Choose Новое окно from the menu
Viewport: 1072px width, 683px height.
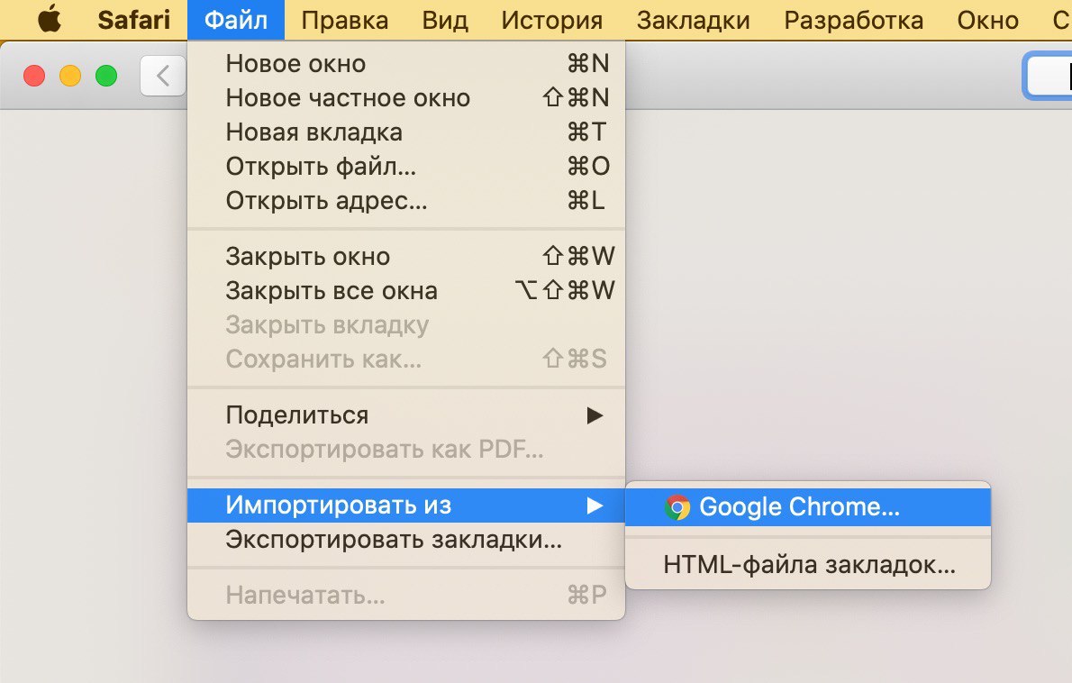pos(406,64)
